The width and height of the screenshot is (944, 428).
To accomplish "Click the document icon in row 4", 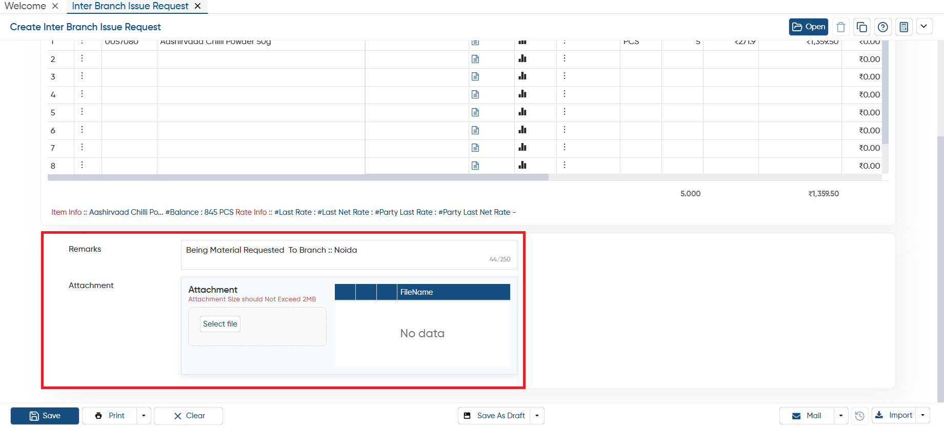I will (x=475, y=94).
